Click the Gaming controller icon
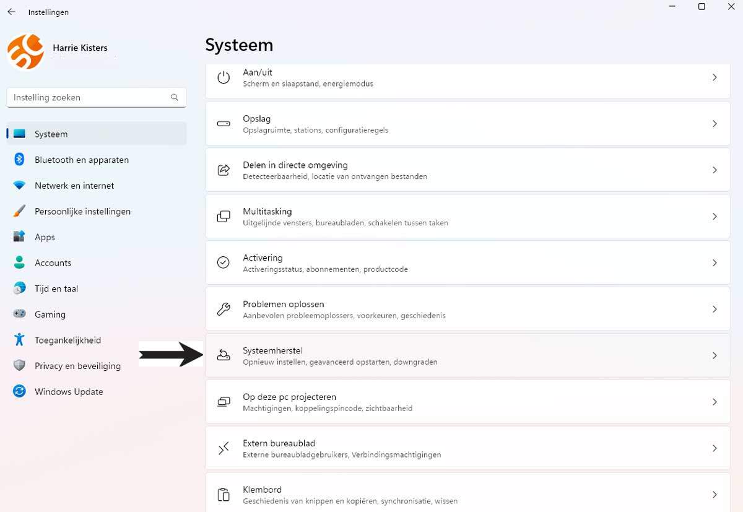The width and height of the screenshot is (743, 512). tap(19, 314)
